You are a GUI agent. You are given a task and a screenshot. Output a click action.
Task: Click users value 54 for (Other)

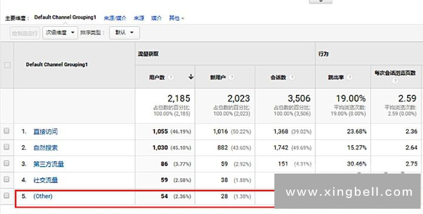pyautogui.click(x=164, y=196)
